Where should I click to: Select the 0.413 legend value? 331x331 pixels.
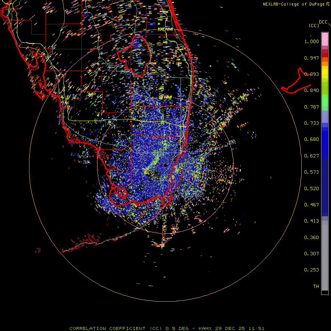point(312,221)
